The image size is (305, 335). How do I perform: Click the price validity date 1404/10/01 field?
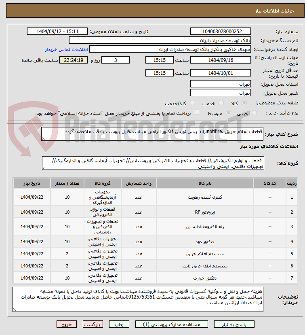[x=221, y=73]
